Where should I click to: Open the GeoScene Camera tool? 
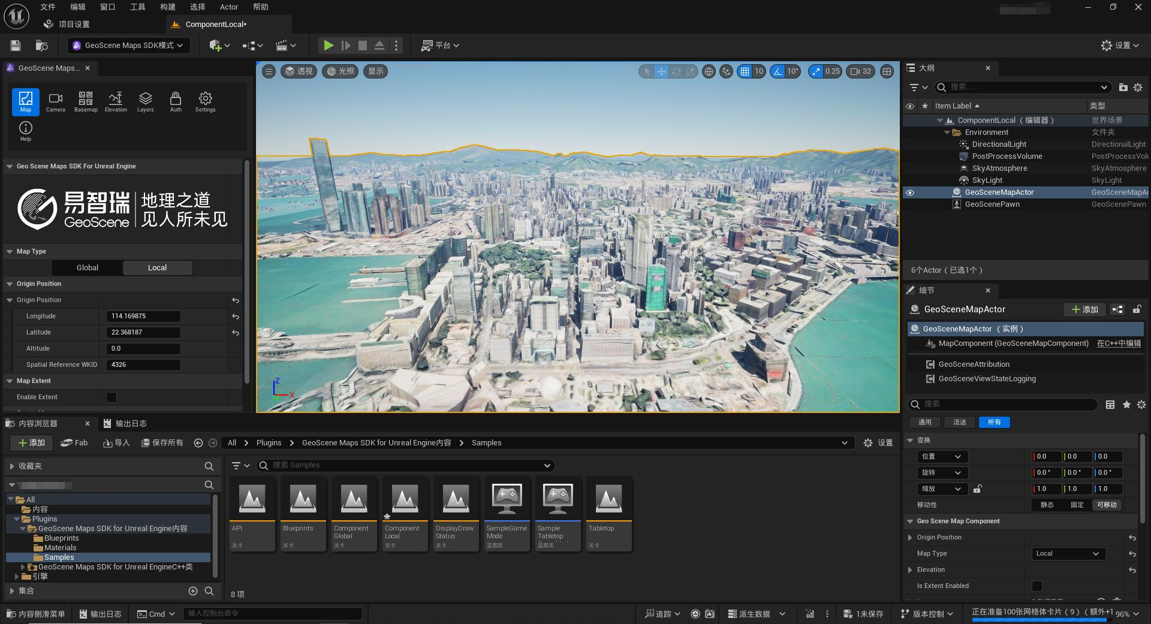pyautogui.click(x=55, y=101)
